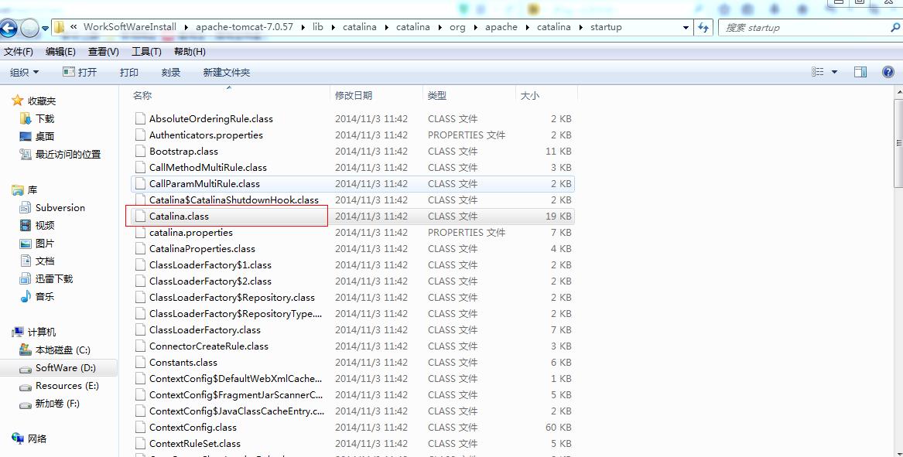Click the 打开 toolbar button
The width and height of the screenshot is (903, 457).
coord(80,72)
